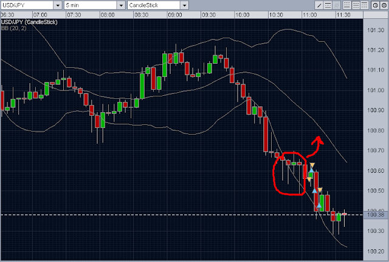Screen dimensions: 389x262
Task: Click the hollow circle icon in toolbar
Action: click(x=376, y=5)
